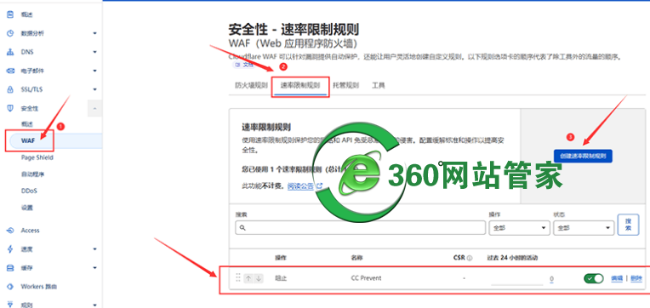Click the 速度 lightning bolt icon
This screenshot has height=308, width=650.
point(10,249)
